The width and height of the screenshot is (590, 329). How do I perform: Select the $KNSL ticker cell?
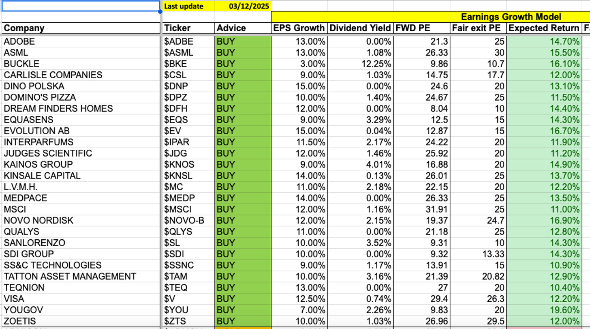[x=188, y=176]
